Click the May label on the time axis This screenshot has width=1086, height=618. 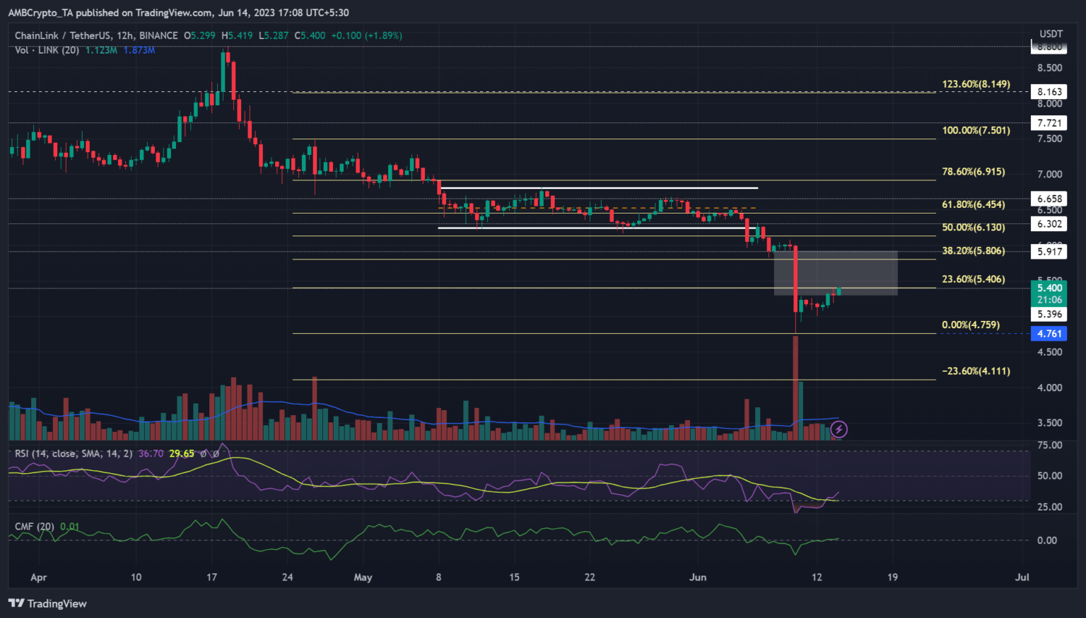pos(363,578)
